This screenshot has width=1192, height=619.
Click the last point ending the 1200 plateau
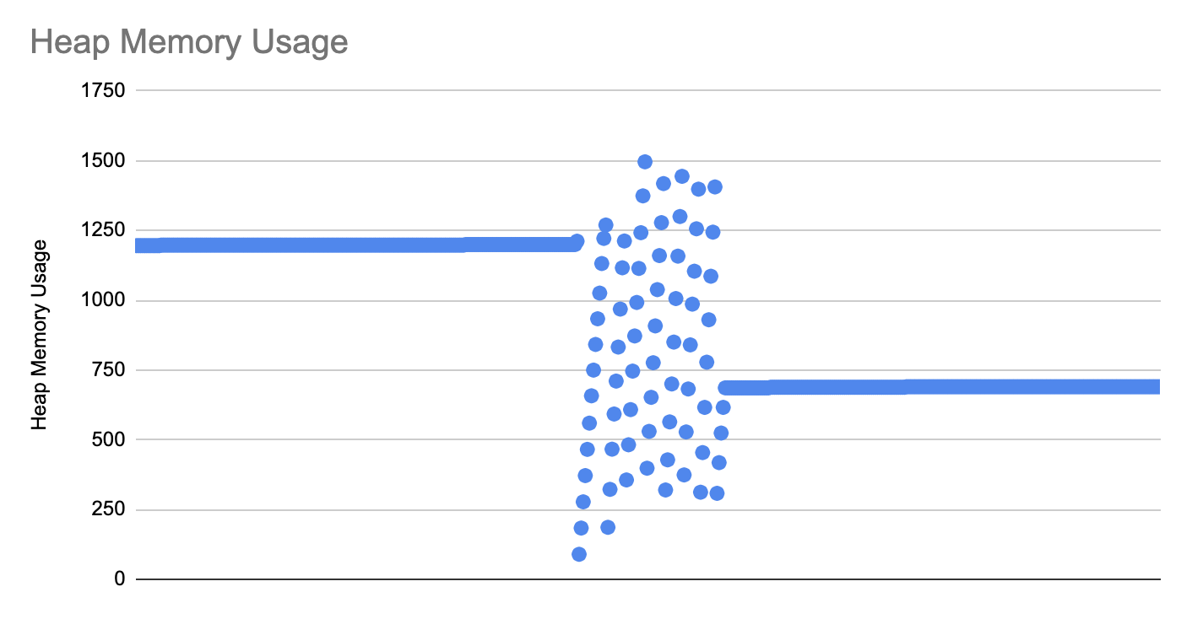point(577,241)
